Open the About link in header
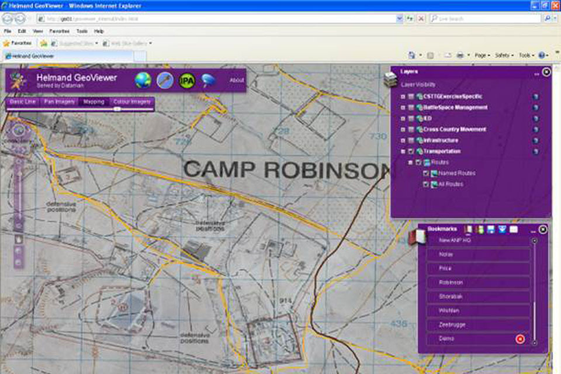The height and width of the screenshot is (374, 561). click(x=237, y=80)
